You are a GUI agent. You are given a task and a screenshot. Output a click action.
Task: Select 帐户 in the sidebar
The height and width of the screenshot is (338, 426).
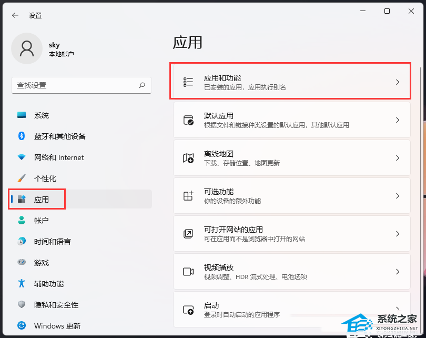point(81,221)
